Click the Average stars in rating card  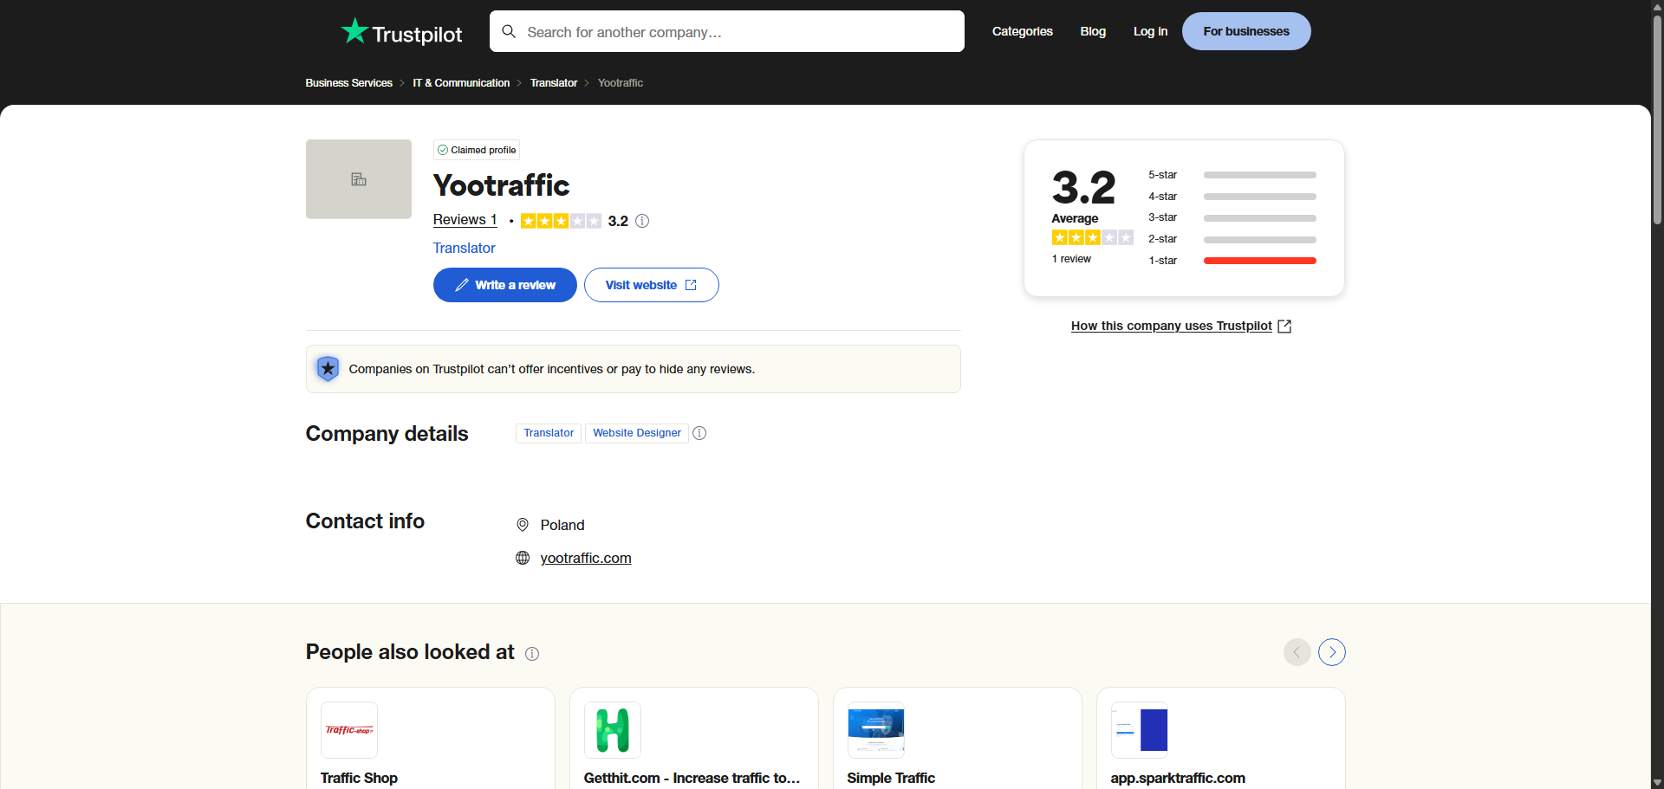point(1092,237)
